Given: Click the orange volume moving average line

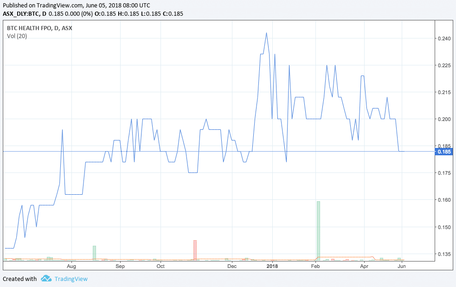Looking at the screenshot, I should 346,257.
